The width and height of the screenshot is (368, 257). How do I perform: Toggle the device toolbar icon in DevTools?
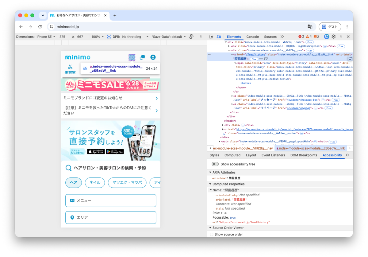pyautogui.click(x=219, y=37)
